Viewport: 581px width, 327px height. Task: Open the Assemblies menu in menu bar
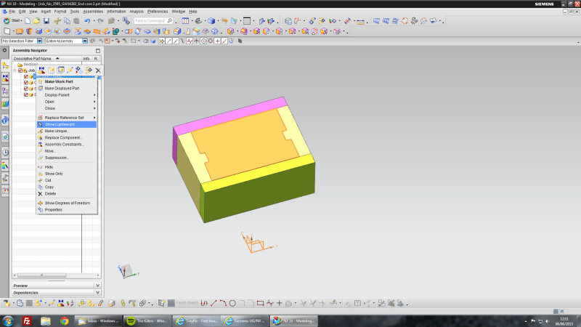[93, 12]
